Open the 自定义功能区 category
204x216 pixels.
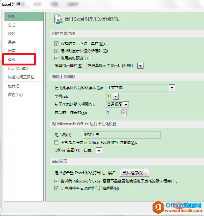(24, 68)
